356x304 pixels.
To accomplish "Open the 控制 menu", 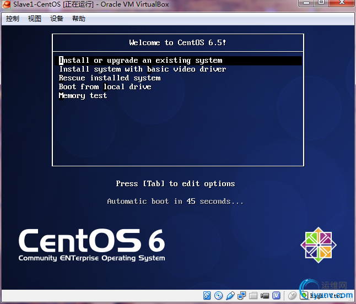I will [13, 19].
